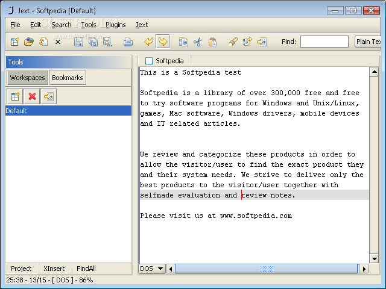
Task: Create a new workspace in the Tools panel
Action: [x=15, y=96]
